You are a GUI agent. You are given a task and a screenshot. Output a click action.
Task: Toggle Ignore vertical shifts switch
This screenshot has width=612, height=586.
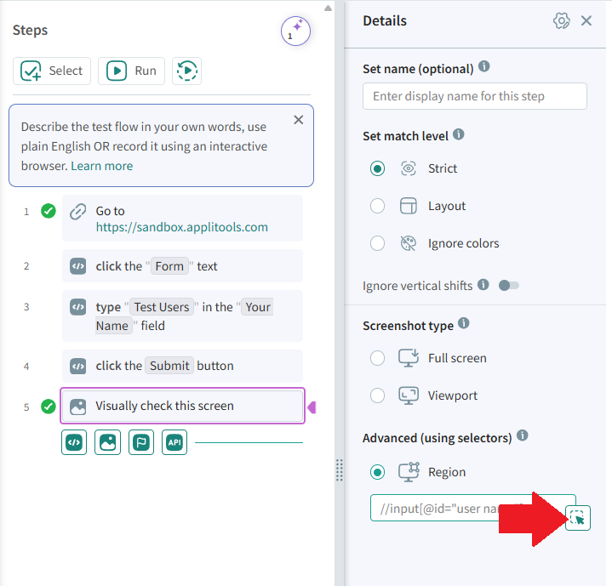(508, 286)
